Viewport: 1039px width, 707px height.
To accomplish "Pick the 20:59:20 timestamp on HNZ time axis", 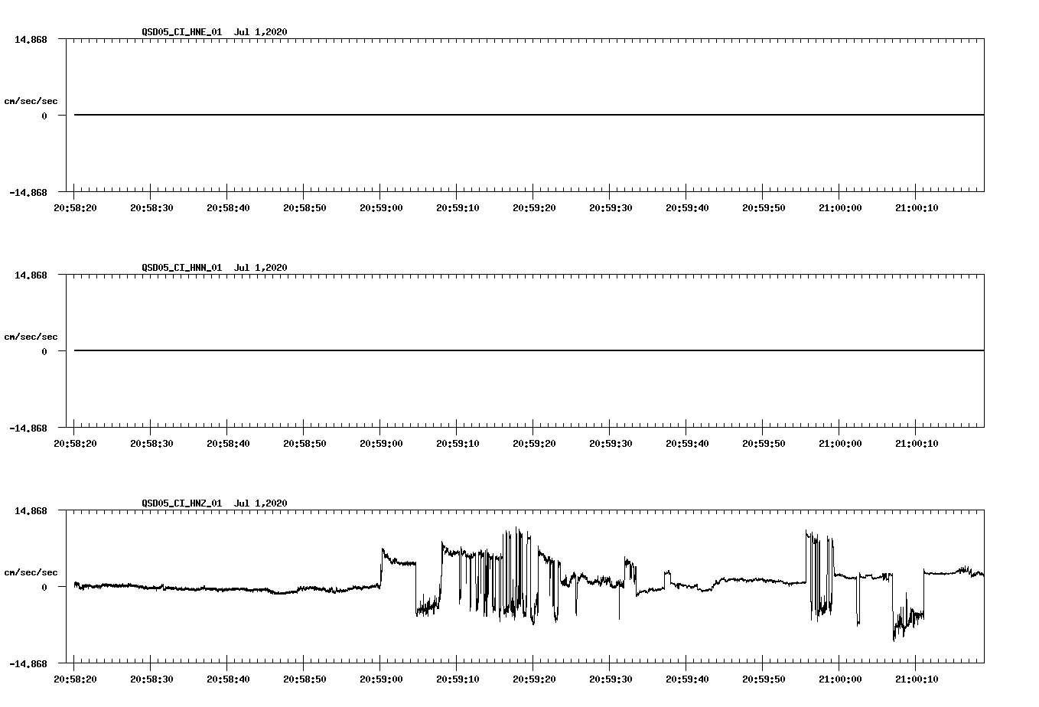I will point(534,679).
